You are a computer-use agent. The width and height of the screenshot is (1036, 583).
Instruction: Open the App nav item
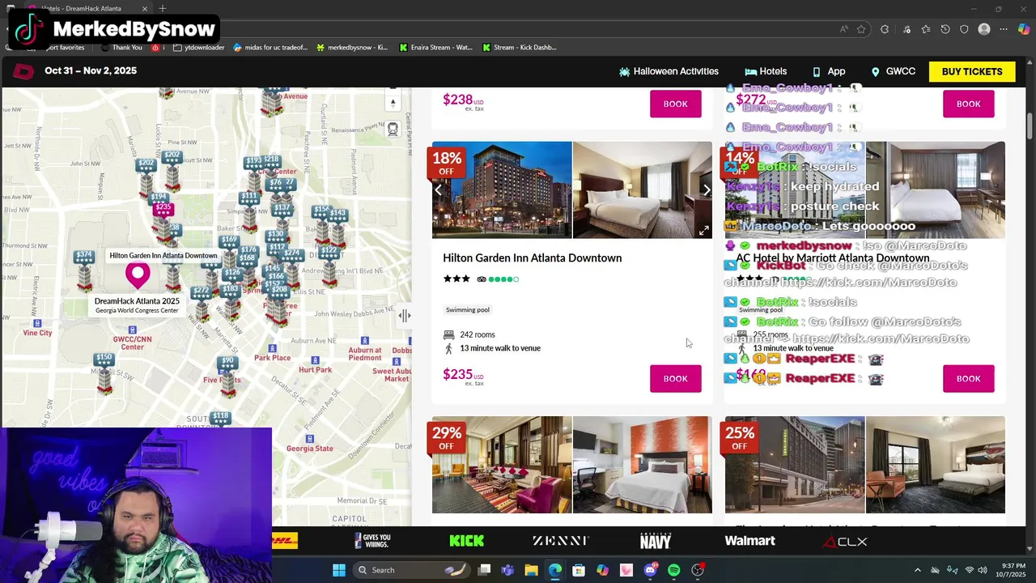[829, 71]
